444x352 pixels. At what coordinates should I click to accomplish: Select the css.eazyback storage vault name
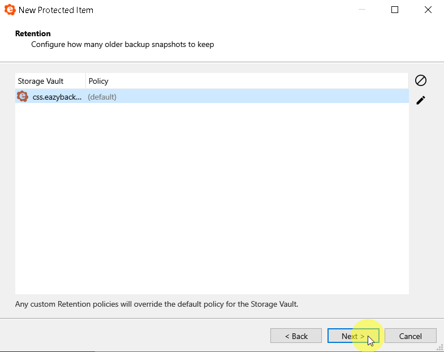click(57, 97)
